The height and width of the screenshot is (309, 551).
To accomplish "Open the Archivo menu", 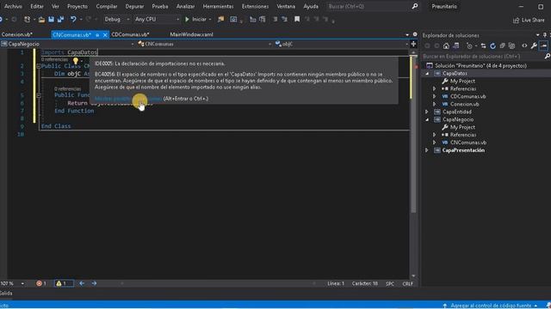I will click(x=13, y=6).
